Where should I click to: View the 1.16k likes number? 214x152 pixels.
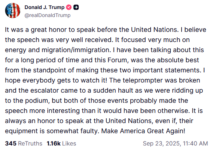pyautogui.click(x=53, y=143)
